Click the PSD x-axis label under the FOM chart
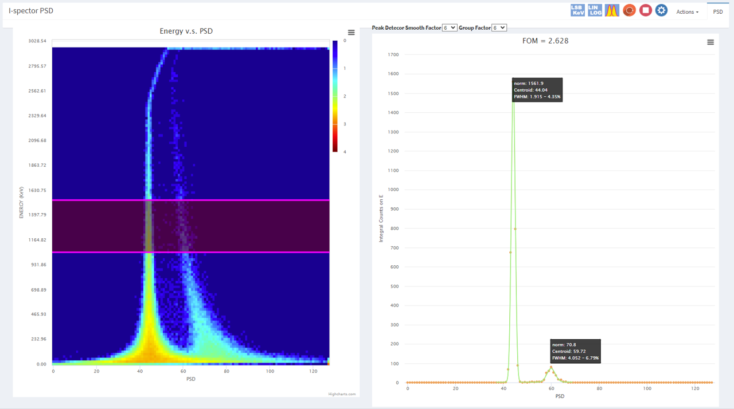The image size is (734, 409). click(560, 396)
